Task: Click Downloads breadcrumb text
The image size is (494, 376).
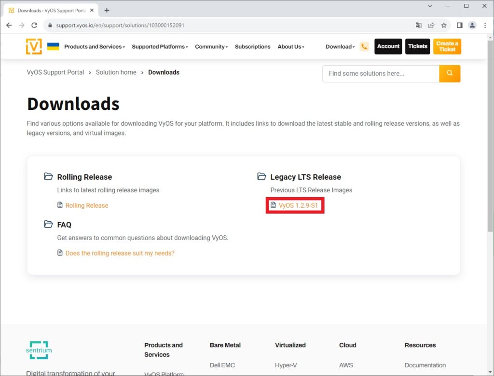Action: click(x=164, y=72)
